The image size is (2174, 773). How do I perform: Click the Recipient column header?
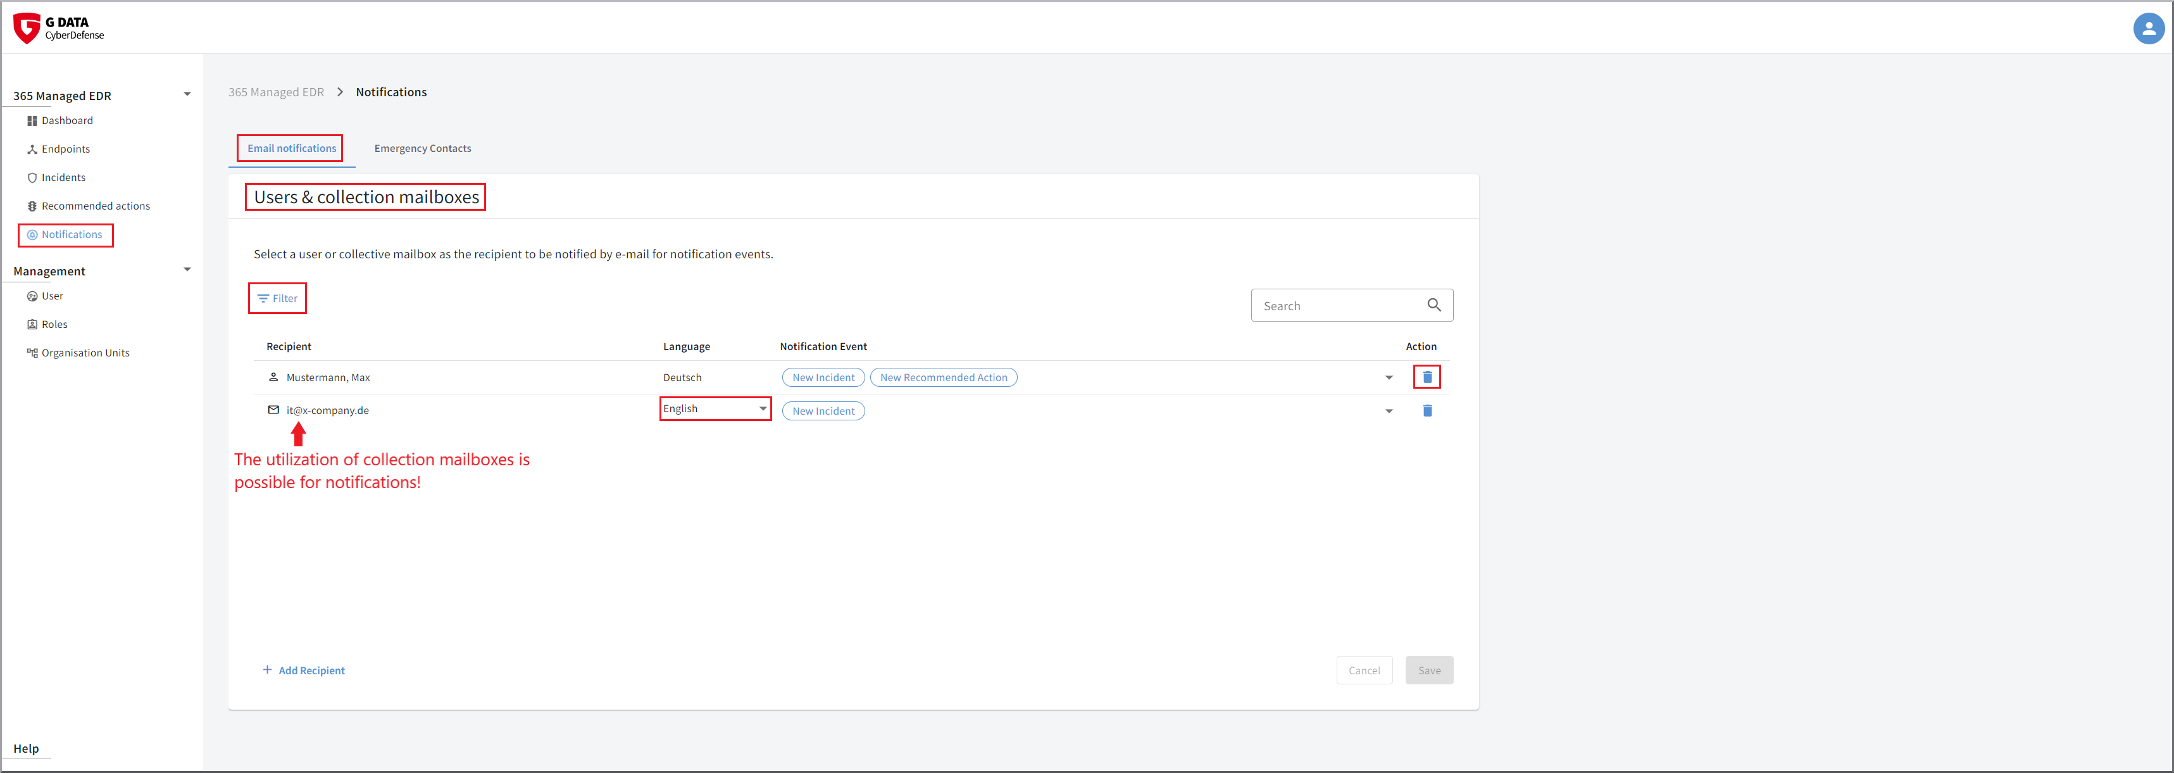(289, 347)
